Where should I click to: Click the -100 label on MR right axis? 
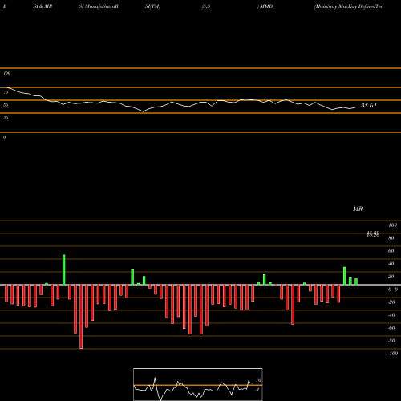pyautogui.click(x=393, y=354)
